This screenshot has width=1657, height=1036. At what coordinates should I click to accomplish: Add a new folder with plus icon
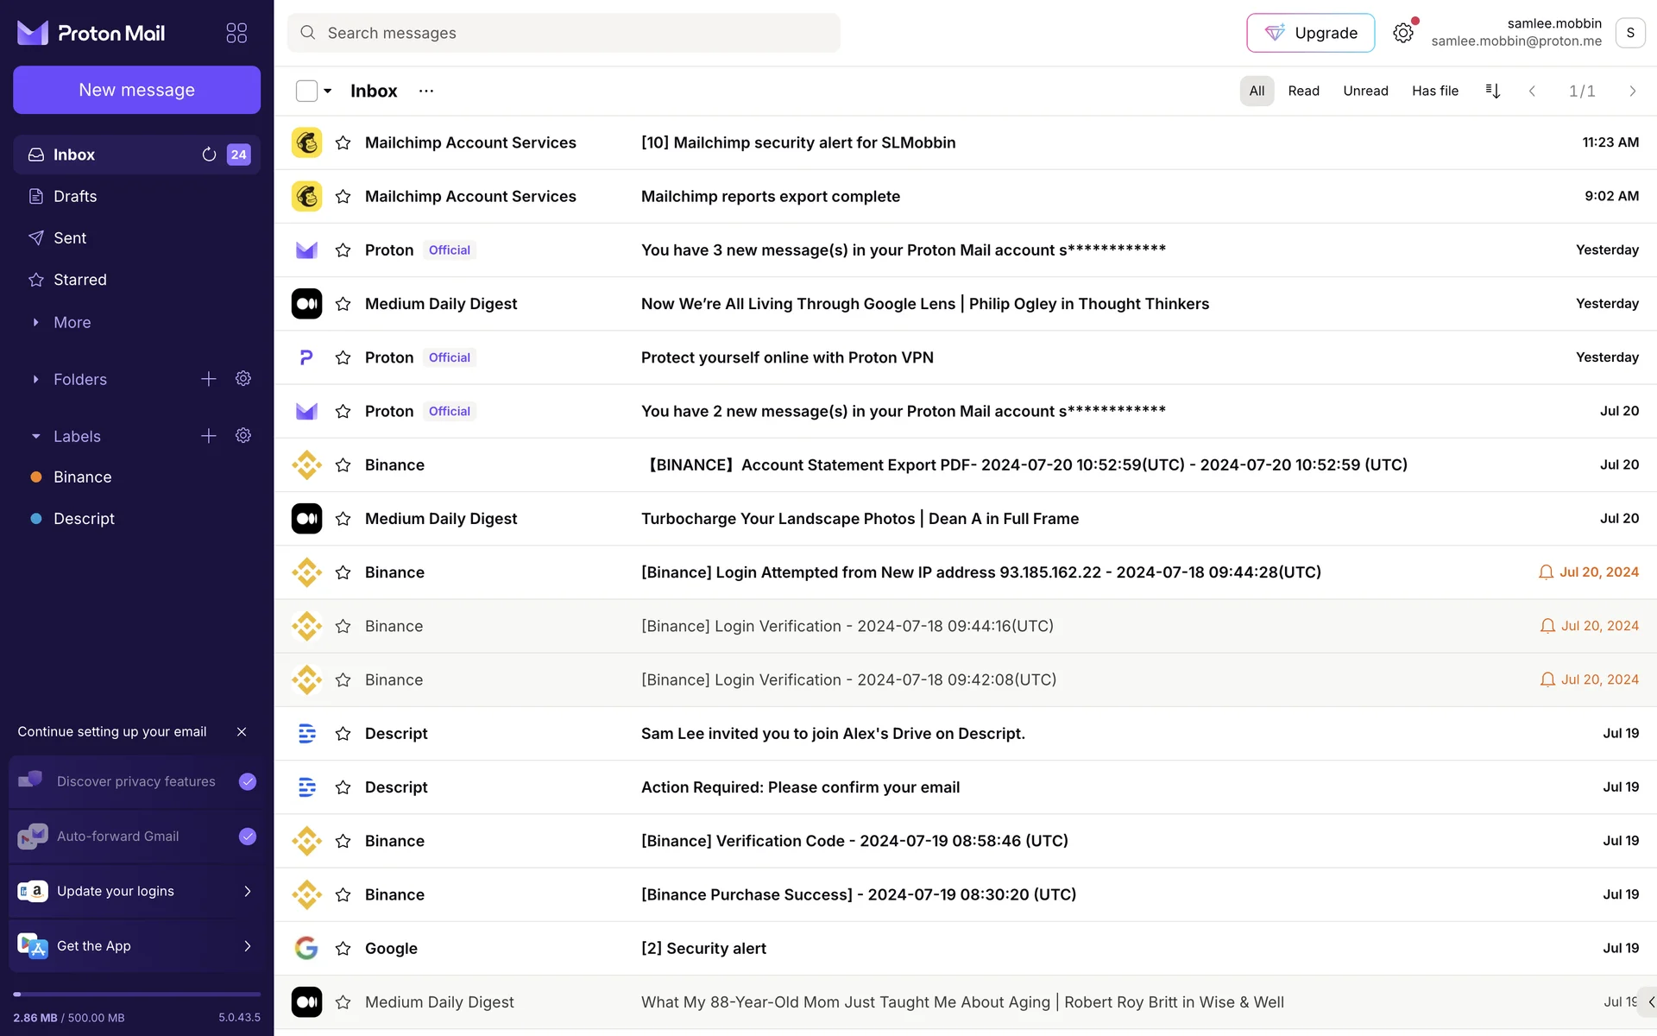pyautogui.click(x=209, y=379)
